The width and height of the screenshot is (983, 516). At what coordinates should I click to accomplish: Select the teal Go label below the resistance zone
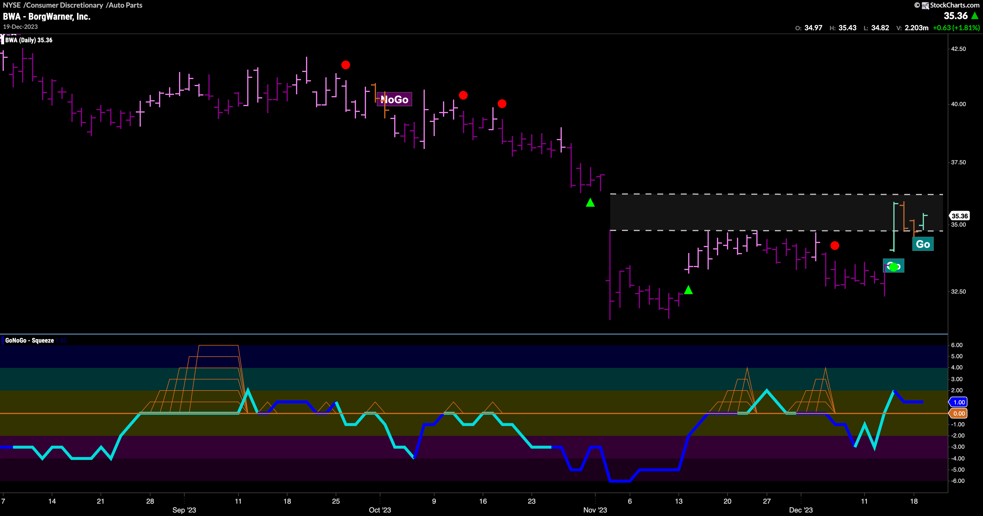(923, 244)
